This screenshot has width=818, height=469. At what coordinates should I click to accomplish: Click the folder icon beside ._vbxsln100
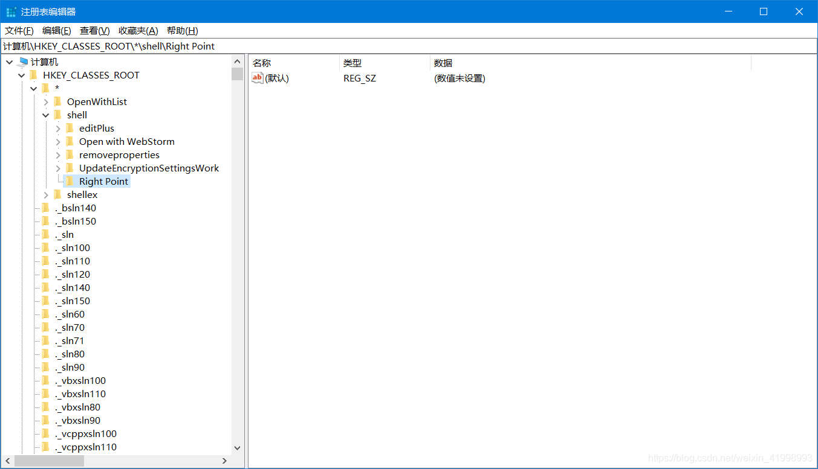point(45,380)
